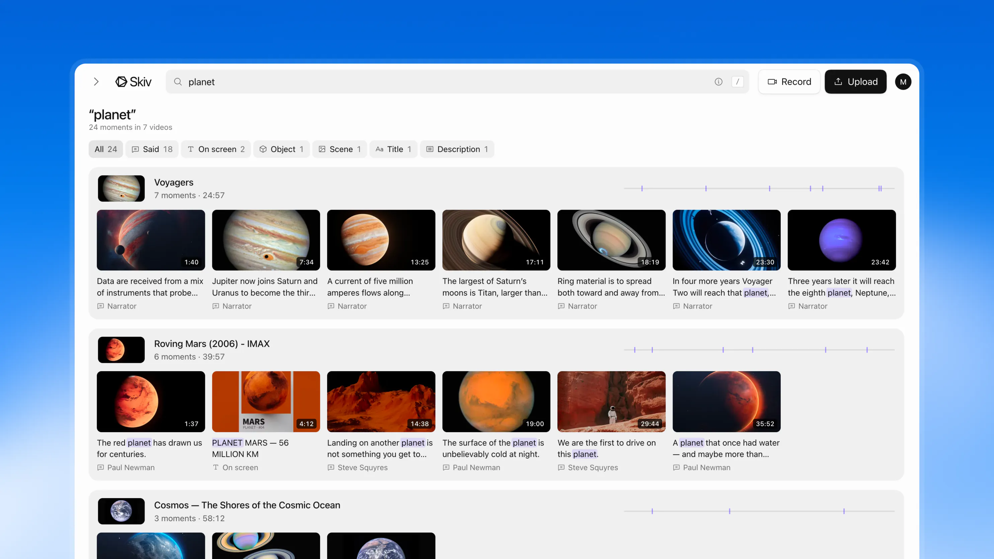The width and height of the screenshot is (994, 559).
Task: Jump to the first marker on Roving Mars timeline
Action: [635, 350]
